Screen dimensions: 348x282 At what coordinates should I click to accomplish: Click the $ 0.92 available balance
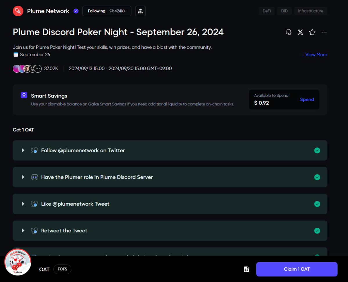click(x=262, y=103)
